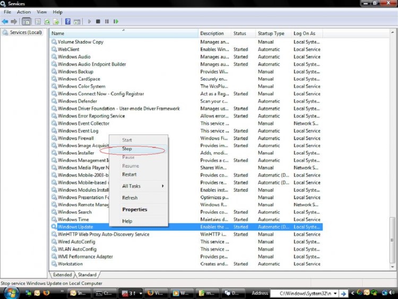Toggle Show/Hide Action Pane toolbar icon

(77, 22)
